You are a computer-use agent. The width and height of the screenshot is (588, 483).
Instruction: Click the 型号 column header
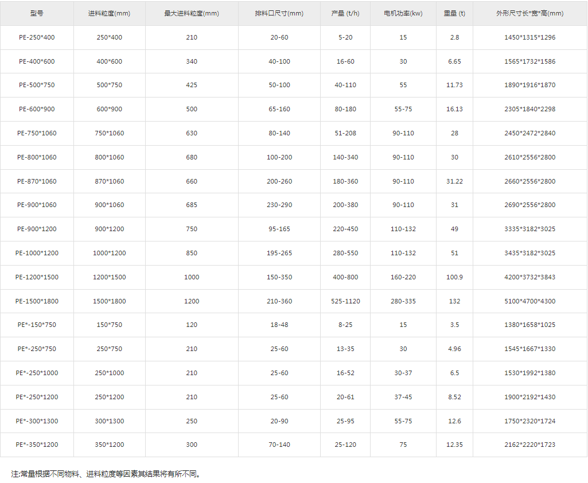(x=37, y=13)
